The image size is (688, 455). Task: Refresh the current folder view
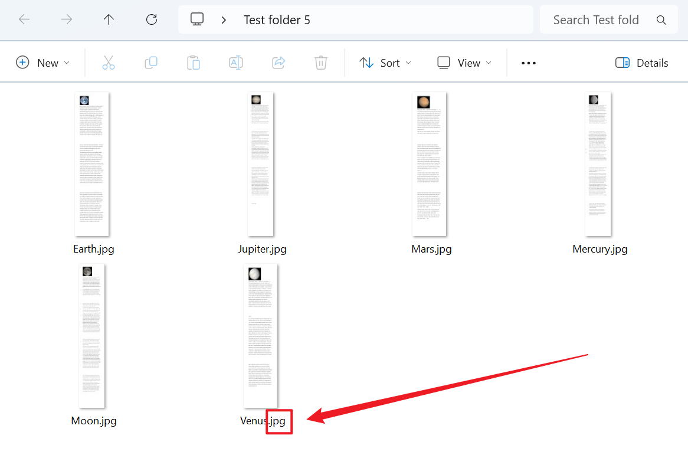[152, 19]
